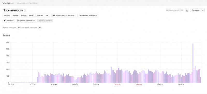Click the last bar on the chart
The height and width of the screenshot is (94, 207).
[x=200, y=80]
